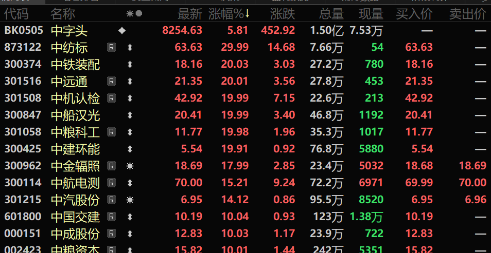The image size is (491, 253).
Task: Open stock 中铁装配
Action: click(76, 64)
